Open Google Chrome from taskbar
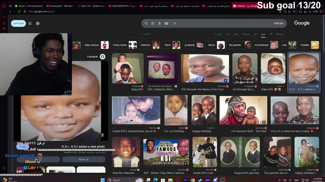325x182 pixels. point(193,180)
